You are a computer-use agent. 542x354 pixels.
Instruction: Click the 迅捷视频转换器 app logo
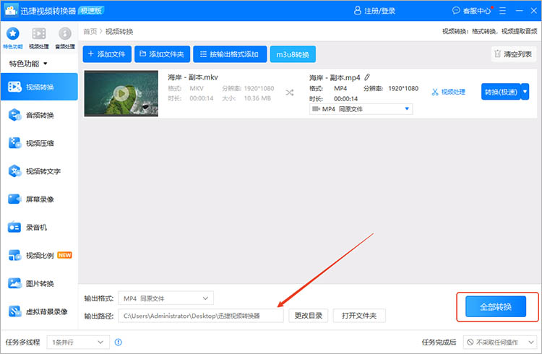(11, 11)
